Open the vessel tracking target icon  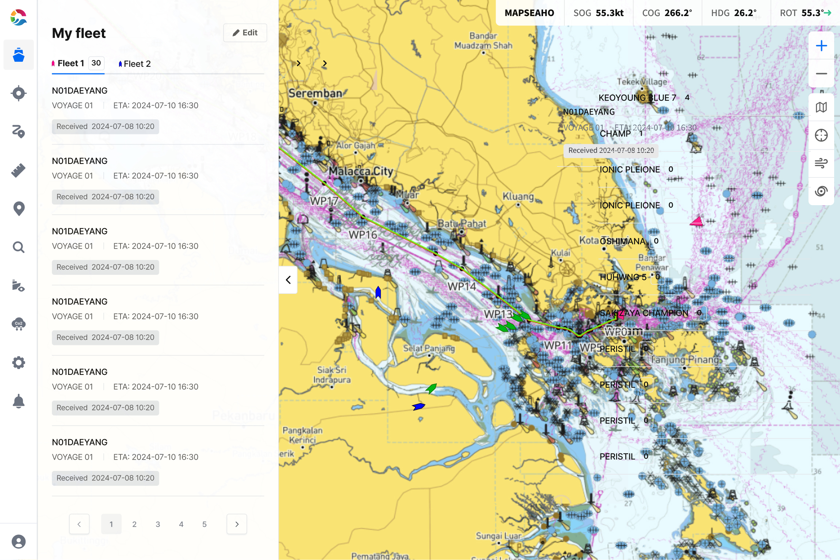click(19, 93)
